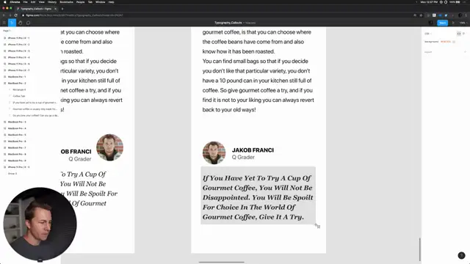Viewport: 470px width, 264px height.
Task: Select the Rectangle 4 layer
Action: 19,89
